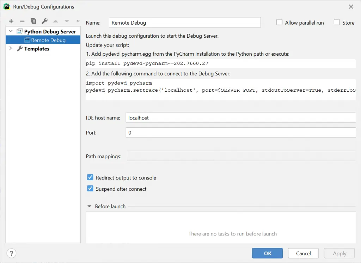This screenshot has width=361, height=263.
Task: Move configuration down arrow
Action: click(67, 21)
